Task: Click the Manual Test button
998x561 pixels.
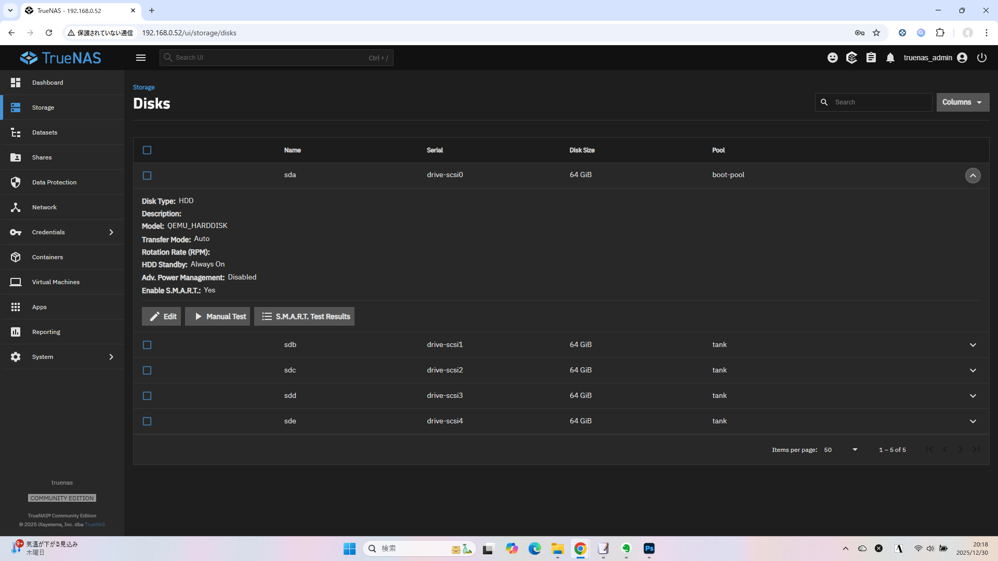Action: point(217,316)
